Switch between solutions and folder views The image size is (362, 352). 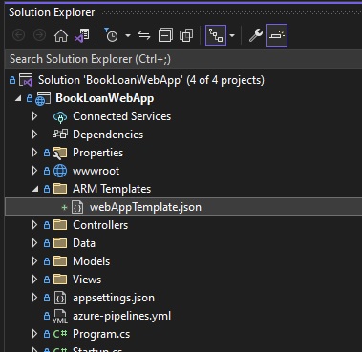click(x=82, y=35)
